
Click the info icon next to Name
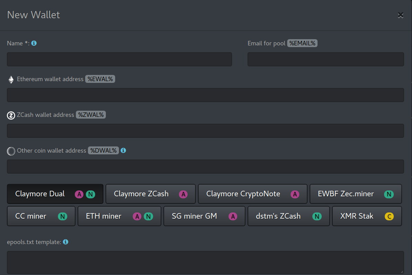[x=34, y=43]
